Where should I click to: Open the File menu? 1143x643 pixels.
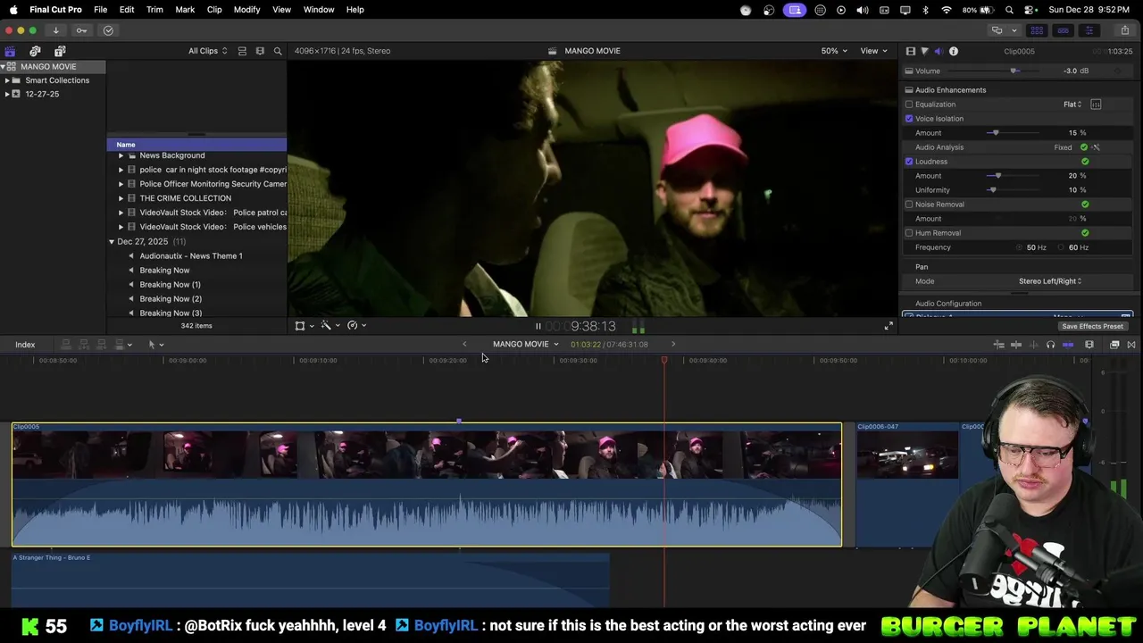(101, 10)
